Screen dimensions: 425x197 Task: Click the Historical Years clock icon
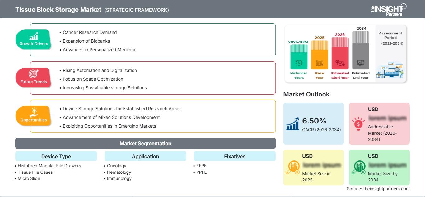pyautogui.click(x=298, y=63)
